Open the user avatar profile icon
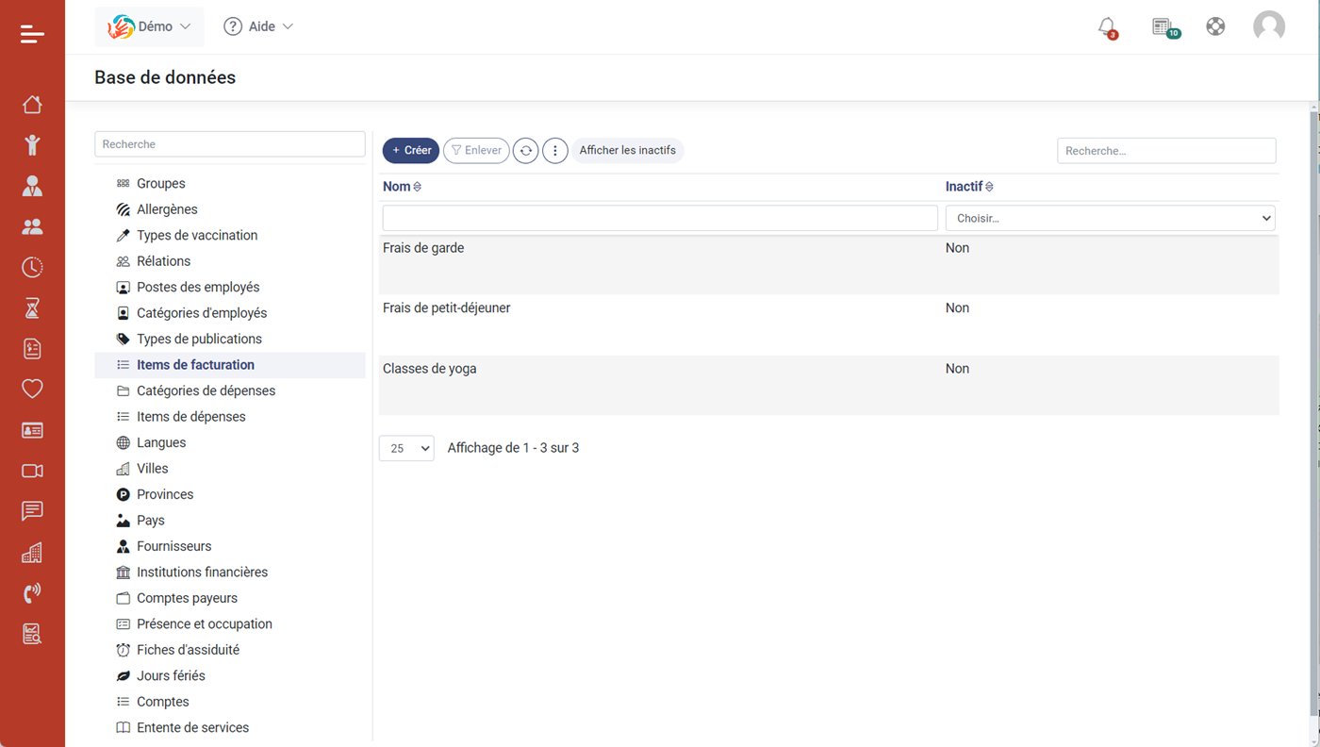The width and height of the screenshot is (1320, 747). tap(1268, 26)
